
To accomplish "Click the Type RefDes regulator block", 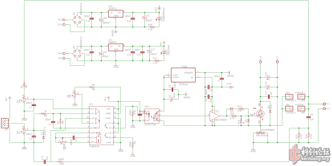I will point(183,75).
